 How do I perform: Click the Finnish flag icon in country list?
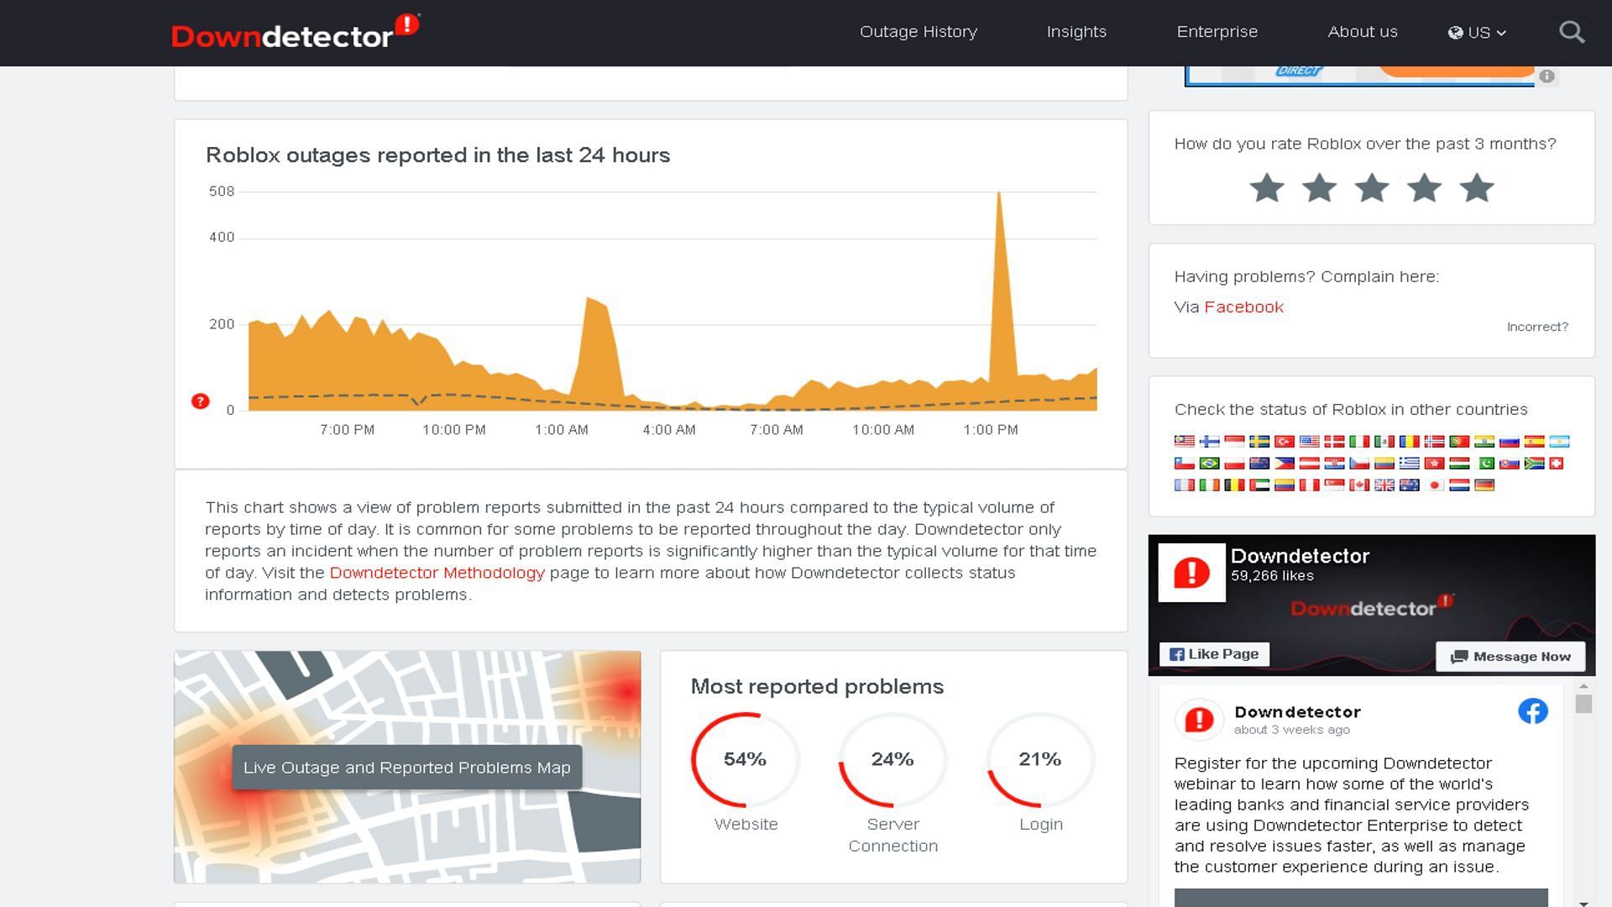(1208, 441)
